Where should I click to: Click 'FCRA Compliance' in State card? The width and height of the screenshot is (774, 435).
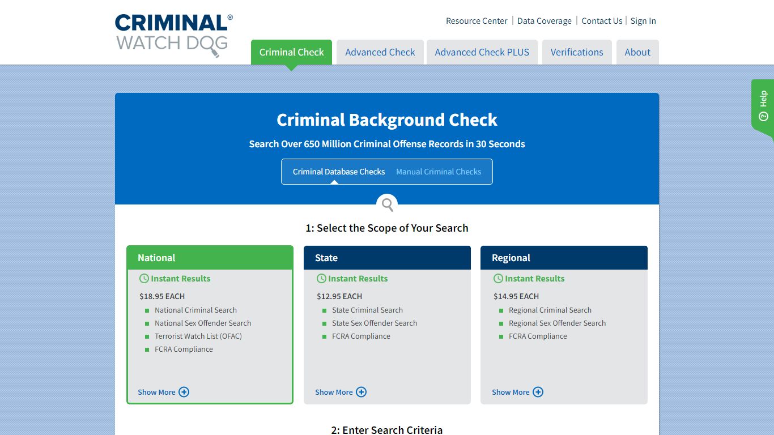(x=361, y=336)
